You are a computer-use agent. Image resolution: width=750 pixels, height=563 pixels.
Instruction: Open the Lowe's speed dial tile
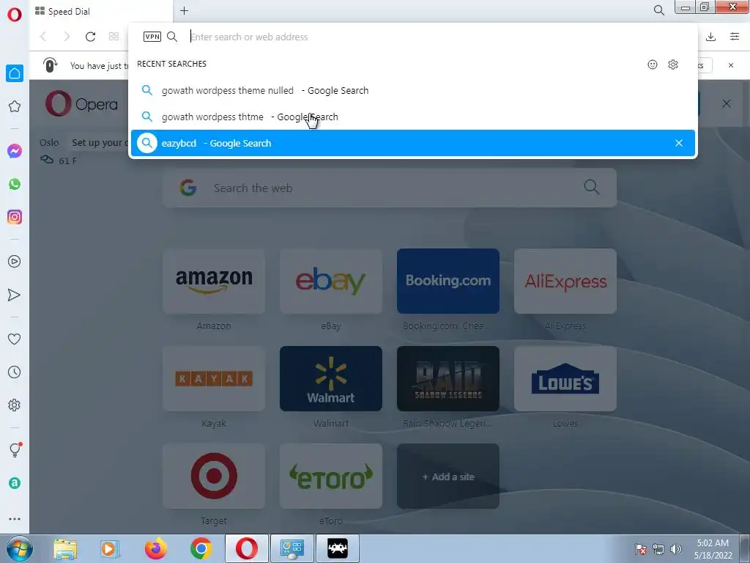tap(565, 379)
